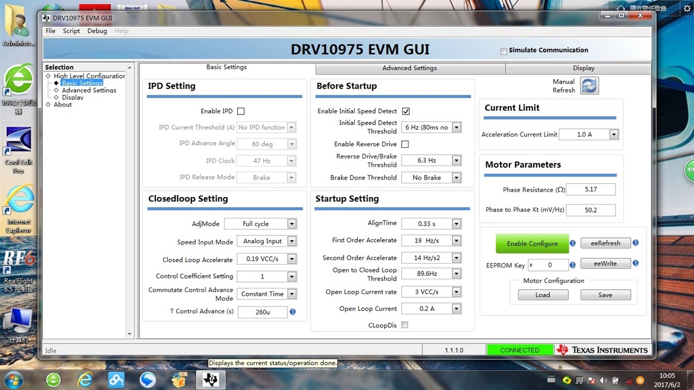
Task: Open Open Loop Current dropdown
Action: (456, 309)
